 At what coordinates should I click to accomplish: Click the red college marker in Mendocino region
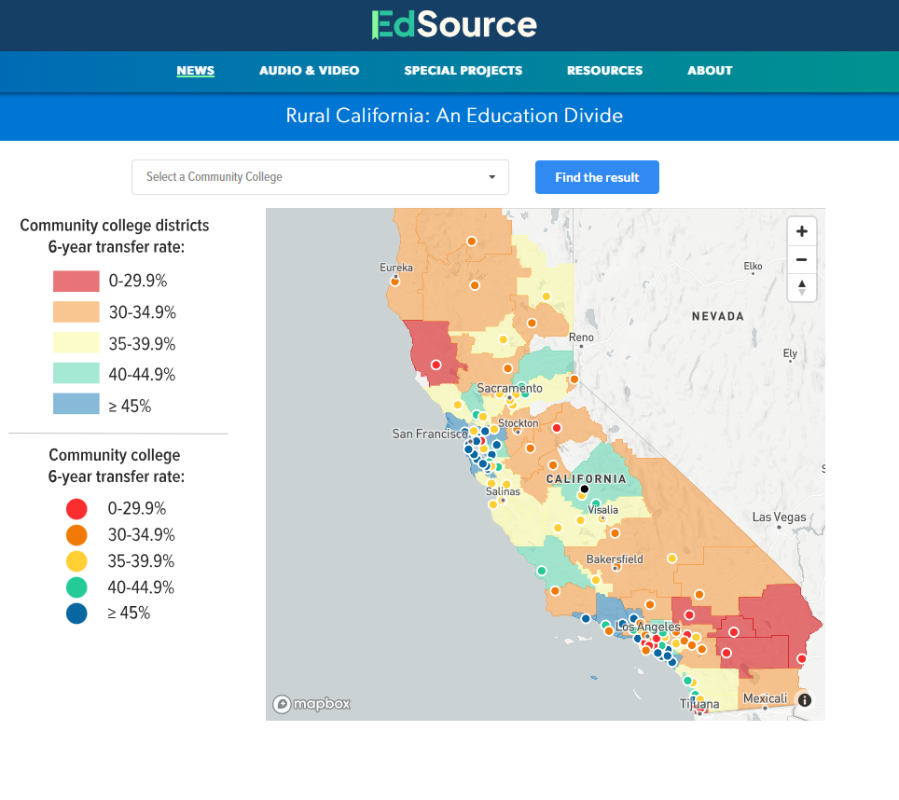pos(436,366)
